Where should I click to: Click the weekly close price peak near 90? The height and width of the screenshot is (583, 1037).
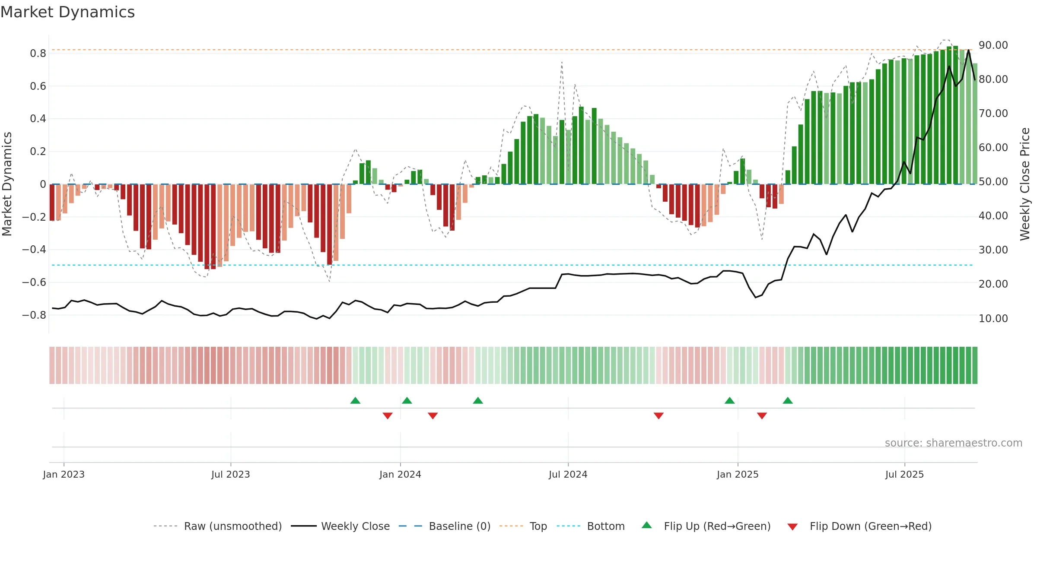pos(968,51)
